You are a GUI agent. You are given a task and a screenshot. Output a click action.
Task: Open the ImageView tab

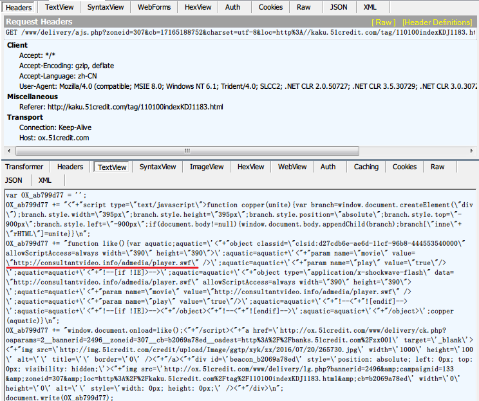pos(207,167)
